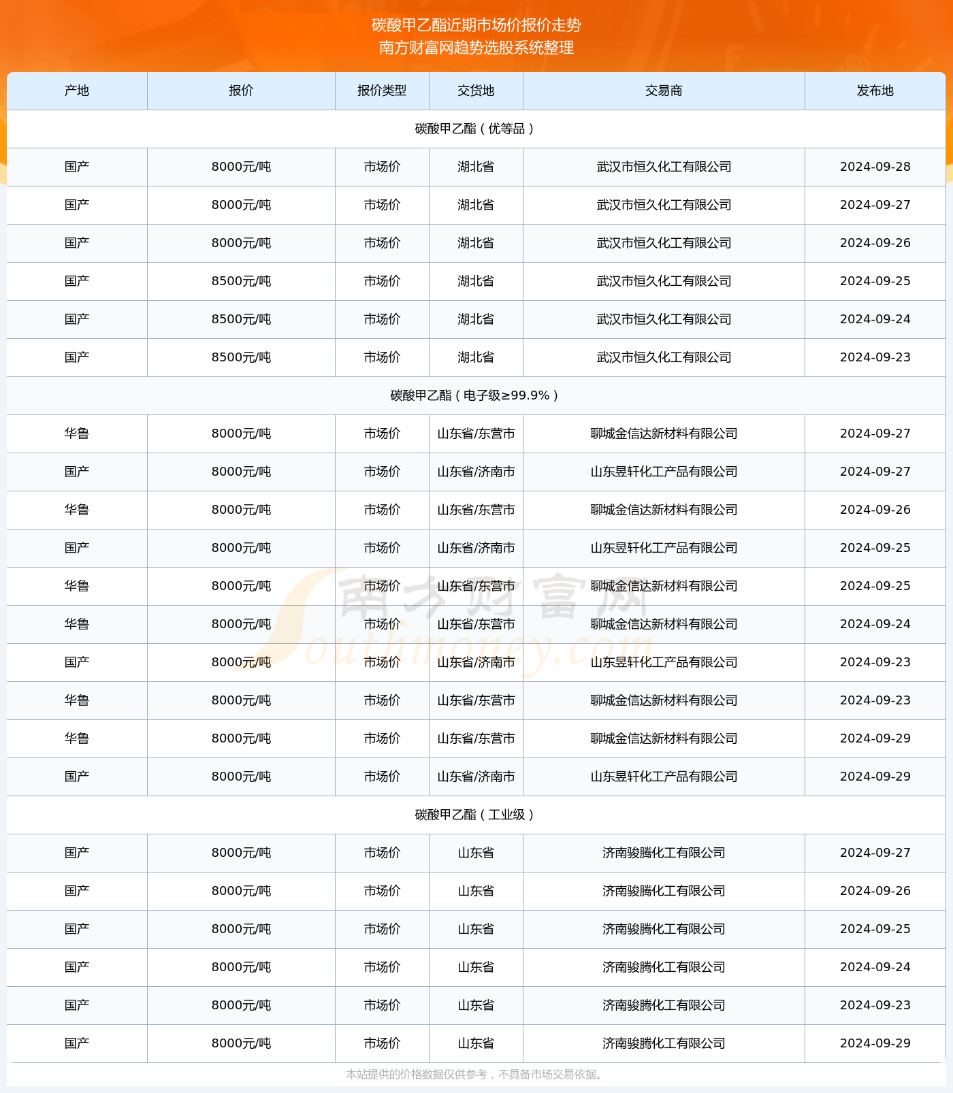Click 山东省/济南市 in 山东昱轩 2024-09-29 row
Image resolution: width=953 pixels, height=1093 pixels.
(476, 777)
